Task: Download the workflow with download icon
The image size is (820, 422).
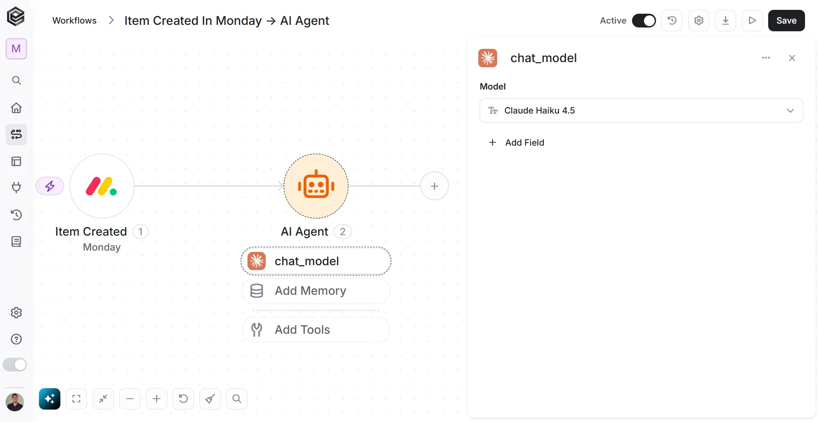Action: click(725, 21)
